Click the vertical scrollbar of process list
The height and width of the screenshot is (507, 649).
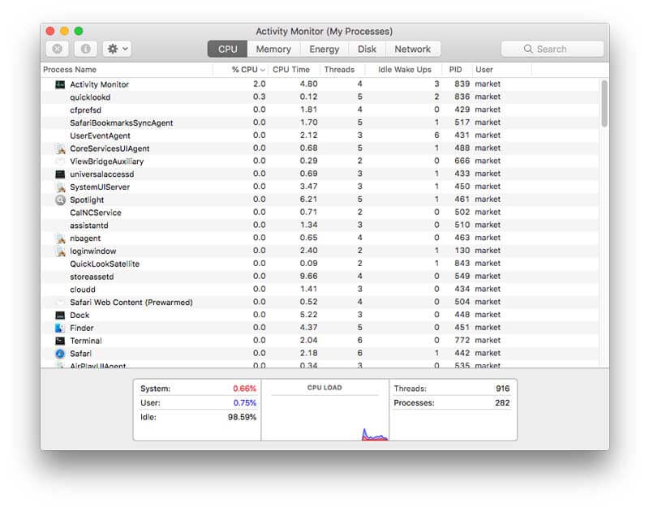click(604, 103)
